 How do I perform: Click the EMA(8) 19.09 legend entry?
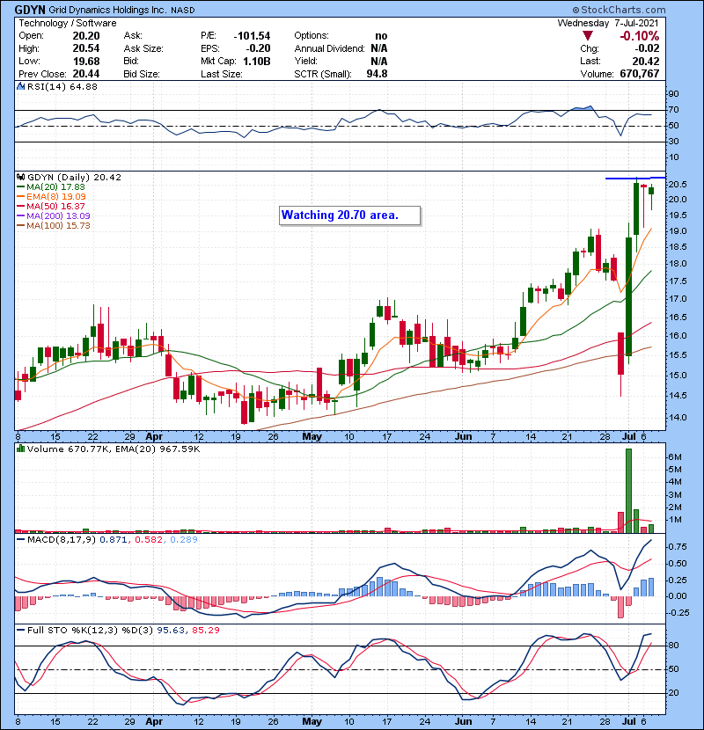tap(51, 196)
